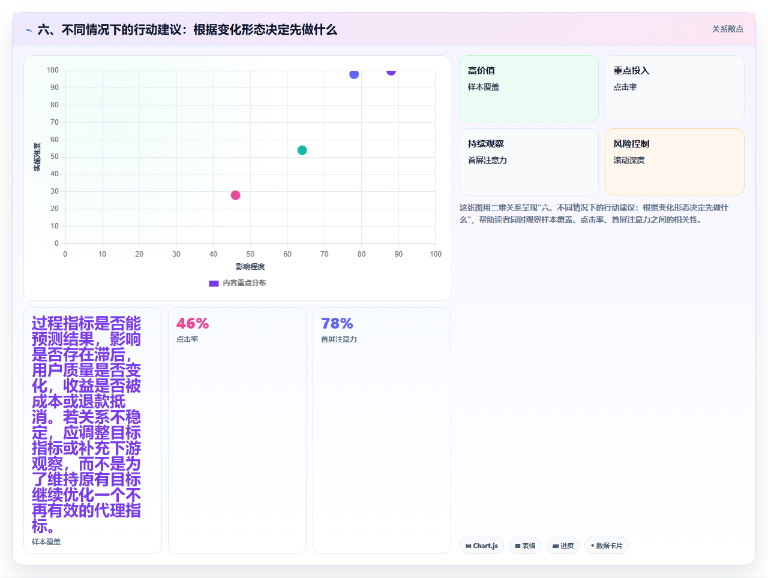Select the blue scatter point near 78

pos(354,74)
